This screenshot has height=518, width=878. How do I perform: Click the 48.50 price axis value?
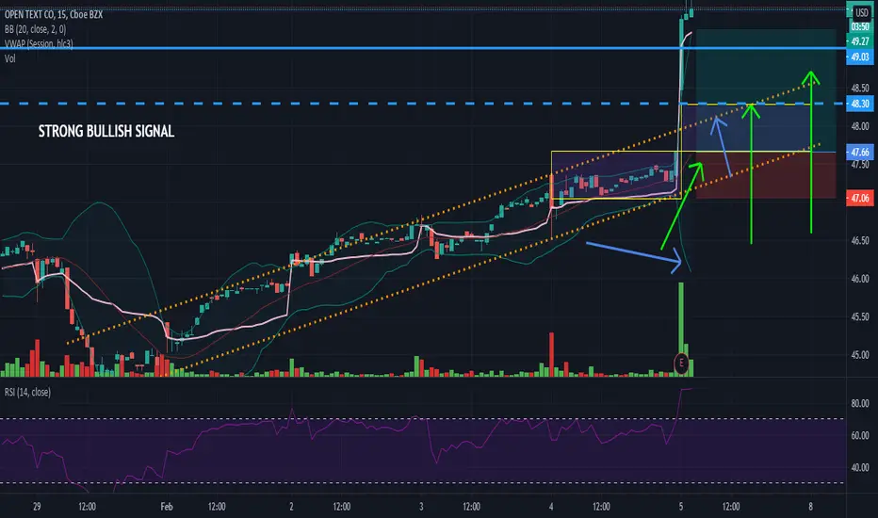click(860, 88)
